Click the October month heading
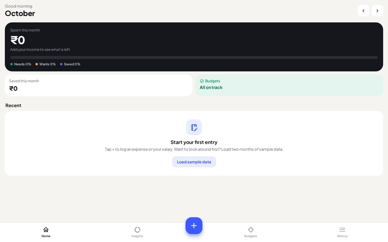Screen dimensions: 388x242 coord(20,13)
